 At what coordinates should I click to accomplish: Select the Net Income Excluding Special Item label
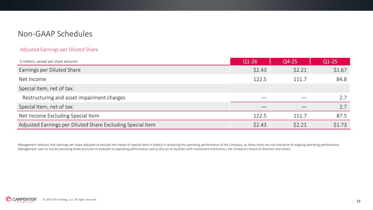[x=59, y=116]
